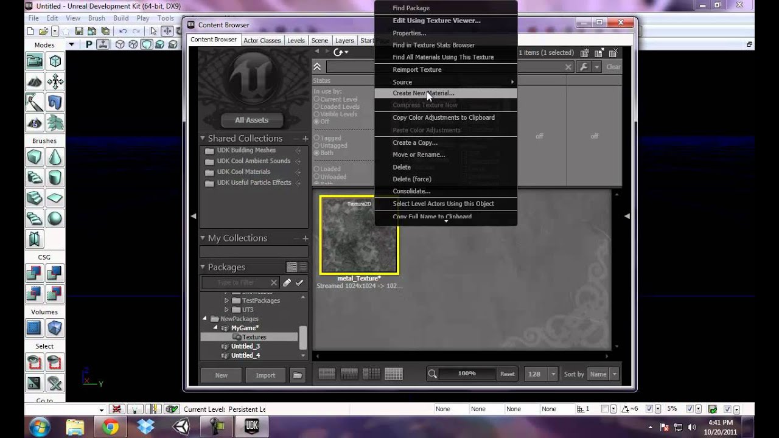Select the Loaded Levels radio button

point(316,106)
